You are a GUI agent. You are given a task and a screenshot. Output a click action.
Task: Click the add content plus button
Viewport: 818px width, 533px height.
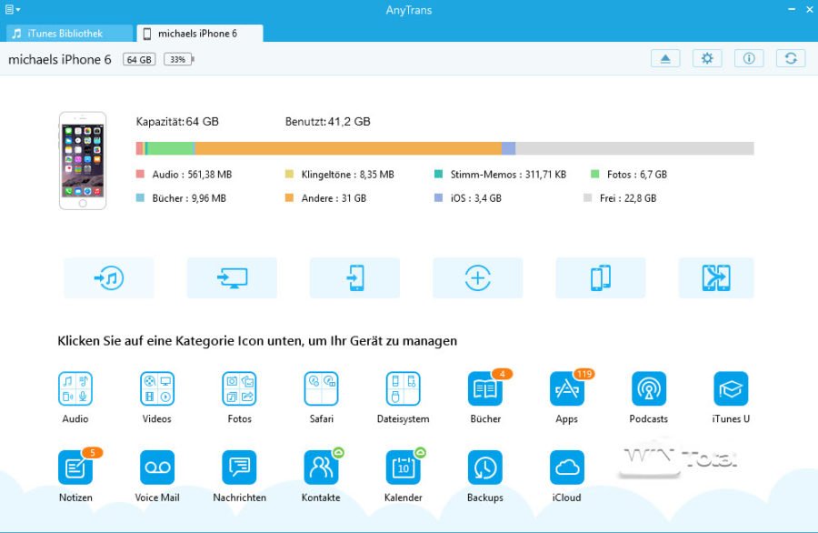coord(477,277)
